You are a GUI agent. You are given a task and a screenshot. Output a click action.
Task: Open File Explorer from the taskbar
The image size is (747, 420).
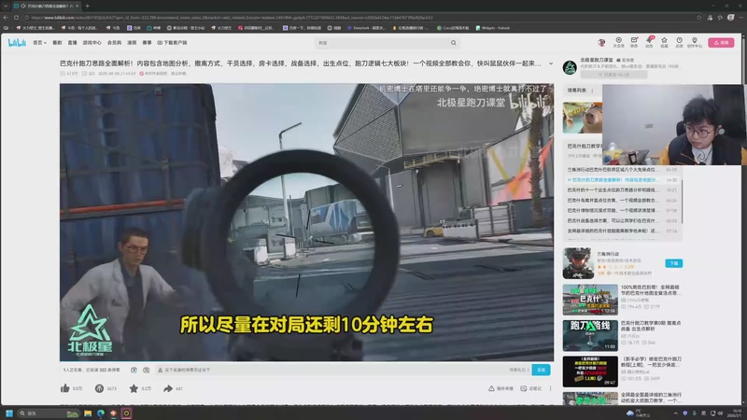[x=88, y=413]
